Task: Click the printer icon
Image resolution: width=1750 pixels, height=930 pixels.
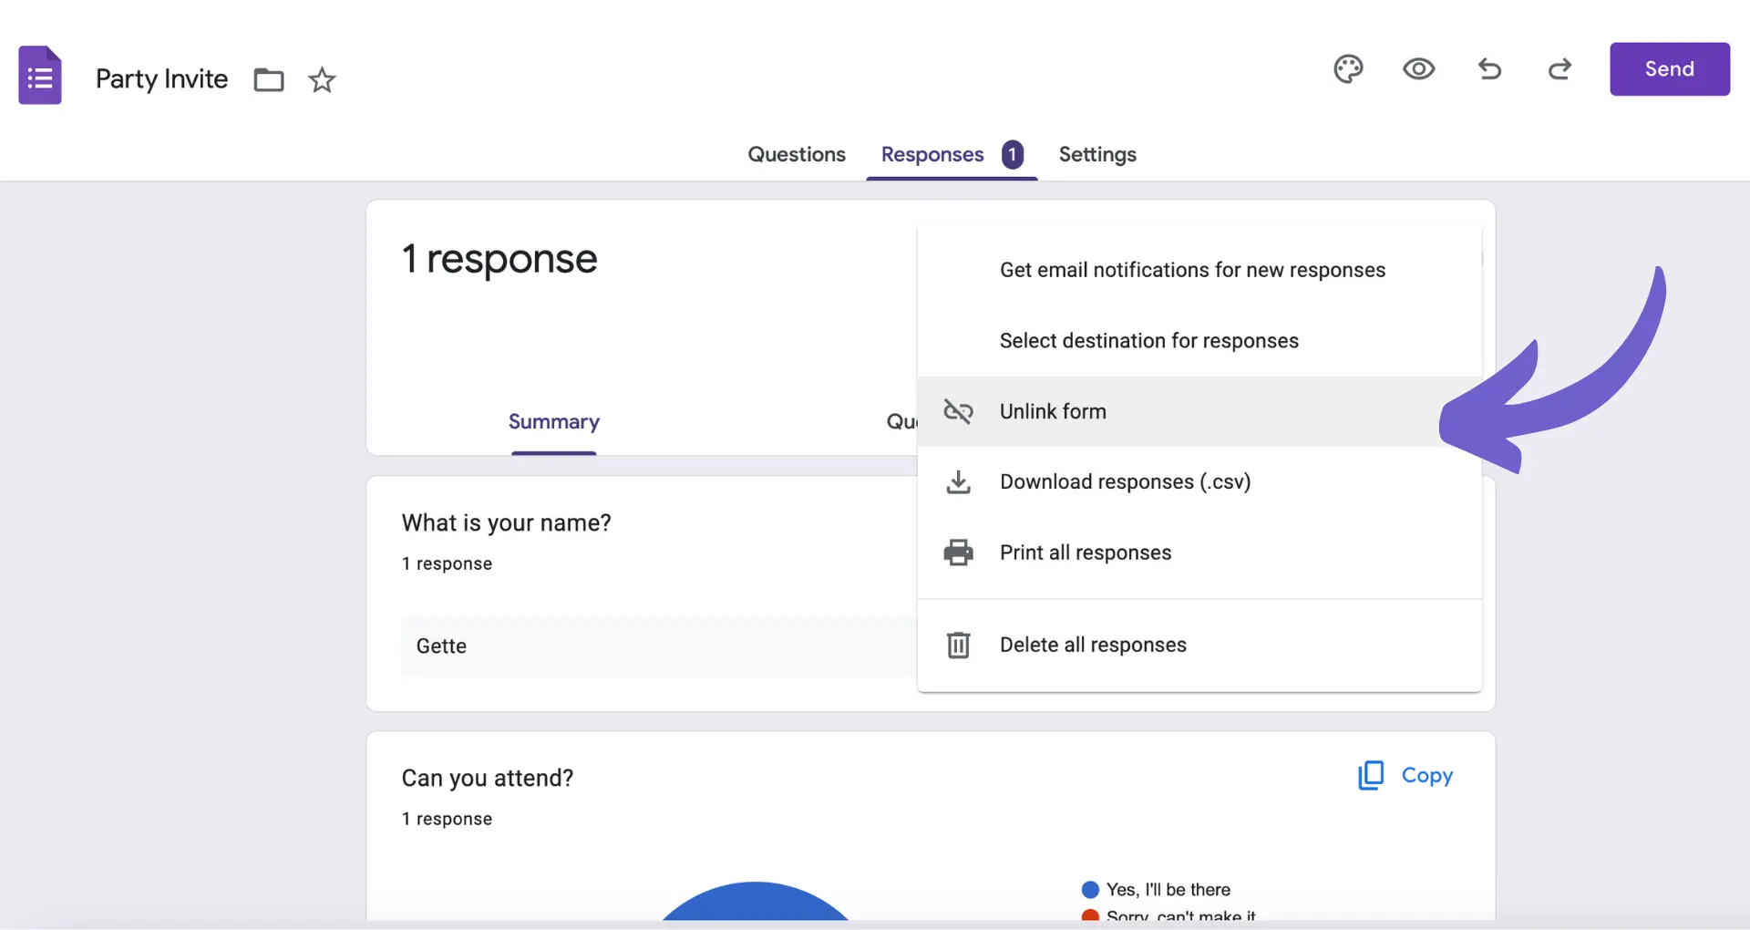Action: (958, 553)
